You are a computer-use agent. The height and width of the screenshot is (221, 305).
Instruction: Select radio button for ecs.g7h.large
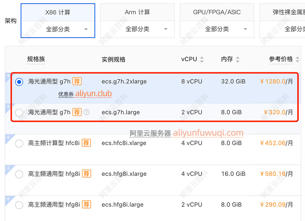point(19,112)
